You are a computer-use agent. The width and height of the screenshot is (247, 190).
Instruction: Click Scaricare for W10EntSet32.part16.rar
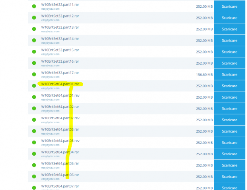pyautogui.click(x=230, y=63)
